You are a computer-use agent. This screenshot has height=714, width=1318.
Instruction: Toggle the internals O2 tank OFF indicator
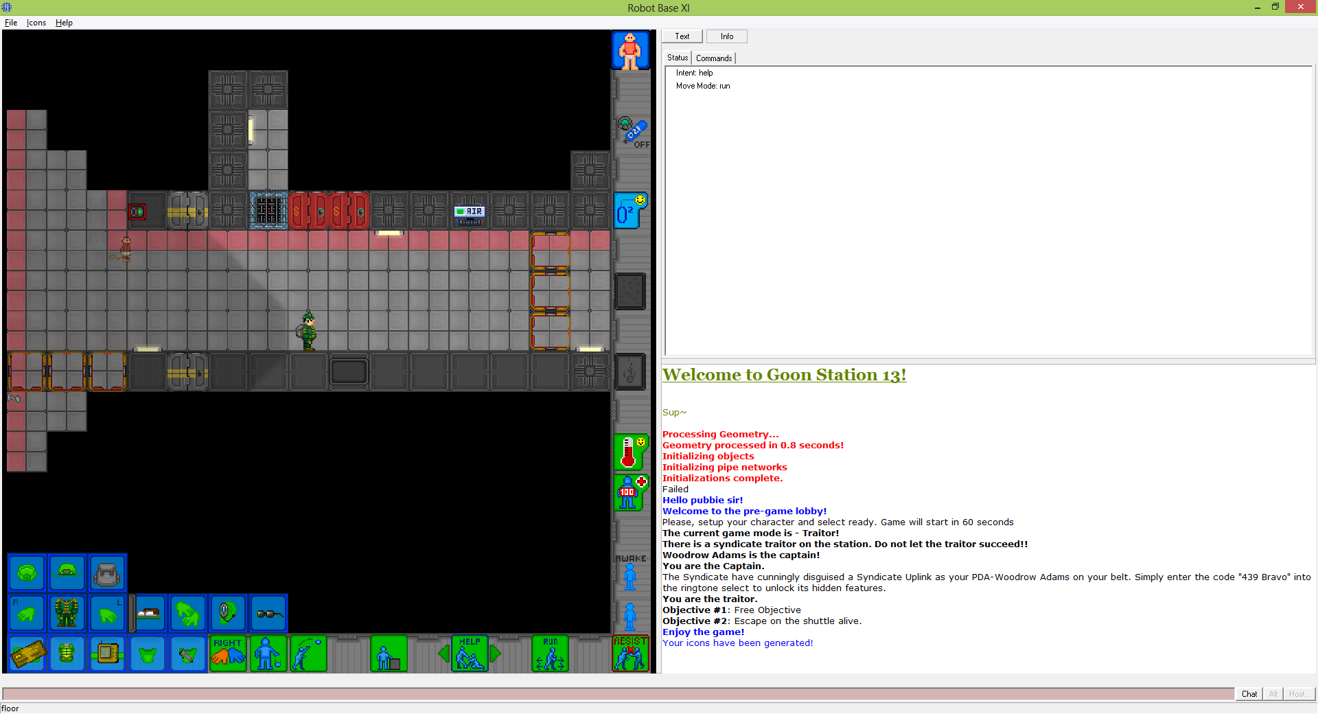[x=632, y=133]
